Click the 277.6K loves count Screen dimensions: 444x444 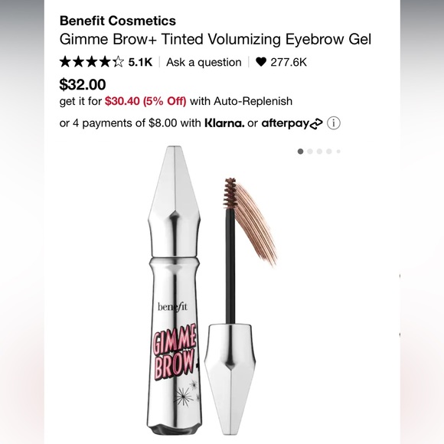289,62
